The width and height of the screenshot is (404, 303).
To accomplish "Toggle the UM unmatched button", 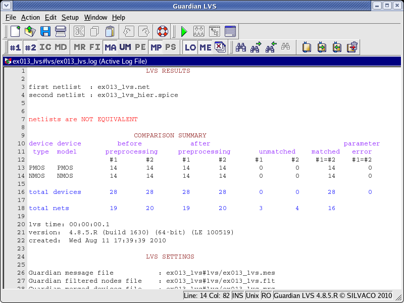I will click(x=125, y=47).
